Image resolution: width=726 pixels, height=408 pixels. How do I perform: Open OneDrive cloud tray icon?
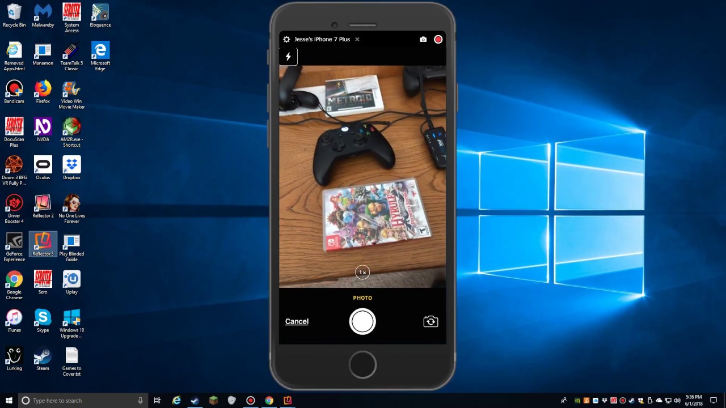point(659,400)
